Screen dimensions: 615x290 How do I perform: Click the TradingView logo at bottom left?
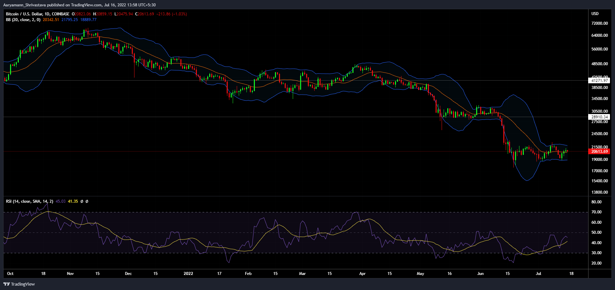click(x=19, y=284)
